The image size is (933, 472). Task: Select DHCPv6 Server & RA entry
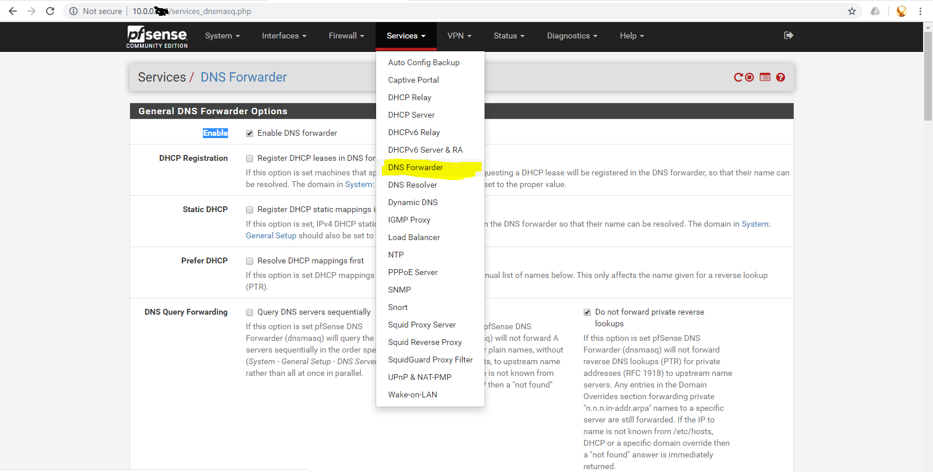pos(430,150)
